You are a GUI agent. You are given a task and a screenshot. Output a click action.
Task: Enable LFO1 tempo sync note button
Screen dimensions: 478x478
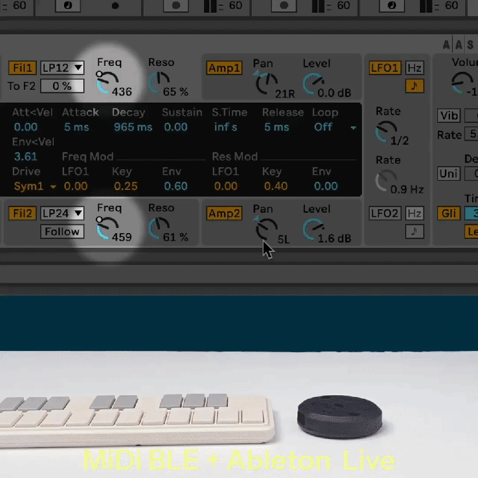(x=414, y=86)
